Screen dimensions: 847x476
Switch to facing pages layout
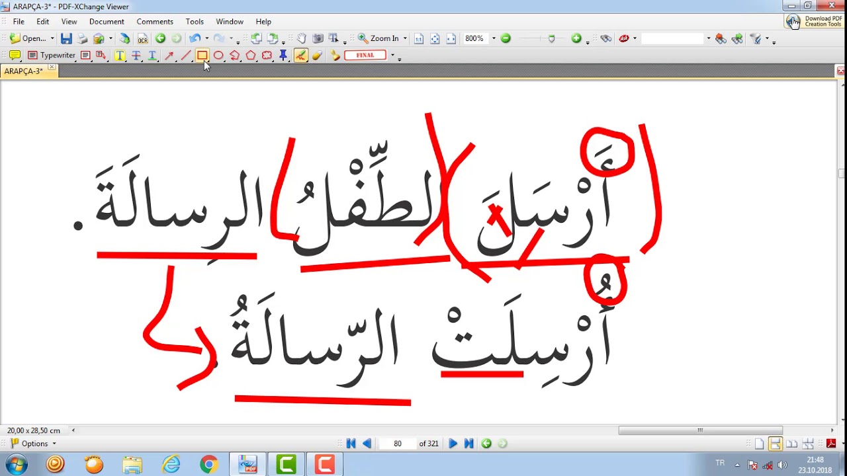point(791,444)
